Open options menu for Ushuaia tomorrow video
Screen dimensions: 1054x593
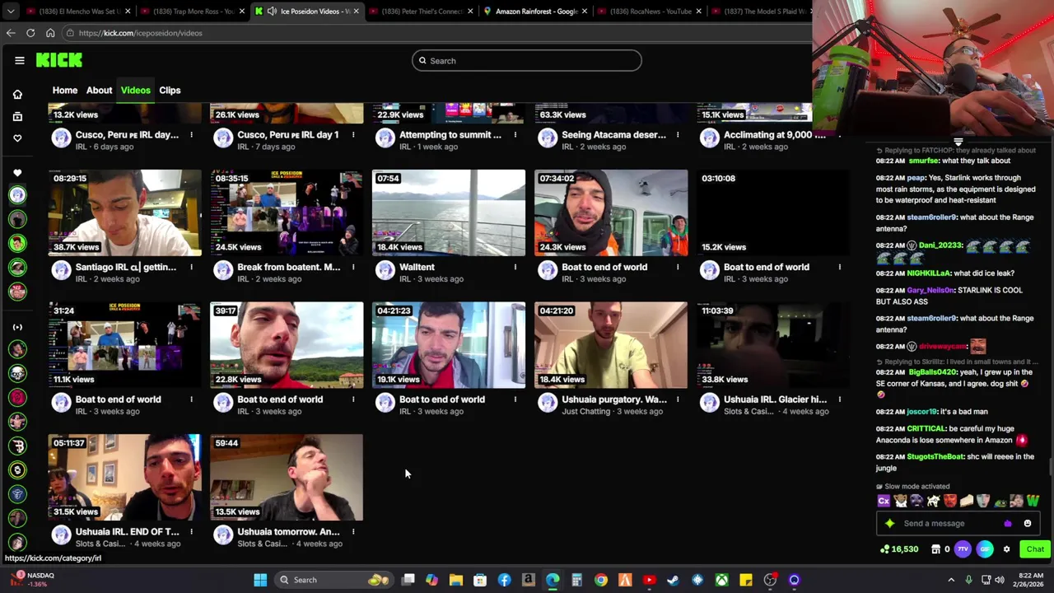coord(353,531)
